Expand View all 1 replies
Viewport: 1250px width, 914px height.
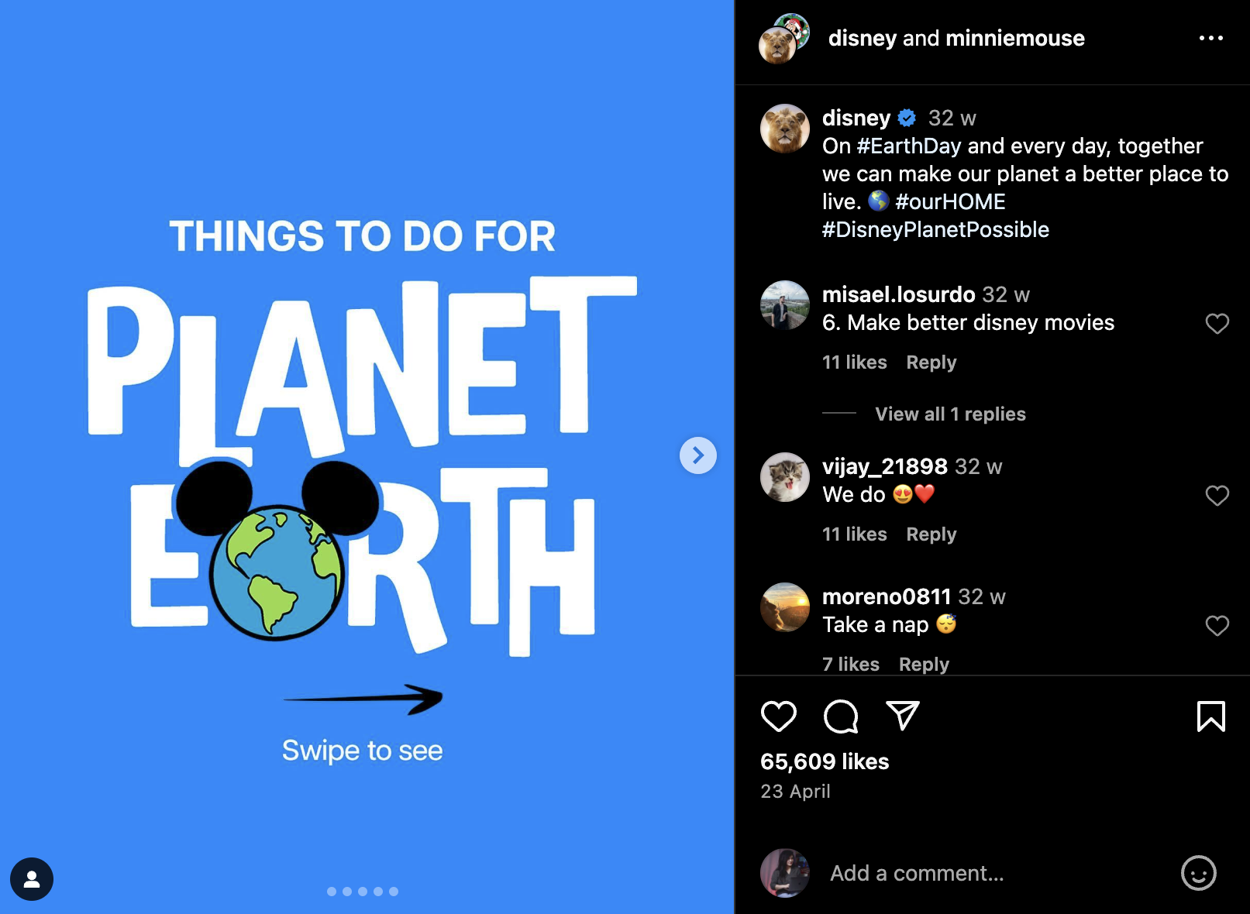pos(950,414)
